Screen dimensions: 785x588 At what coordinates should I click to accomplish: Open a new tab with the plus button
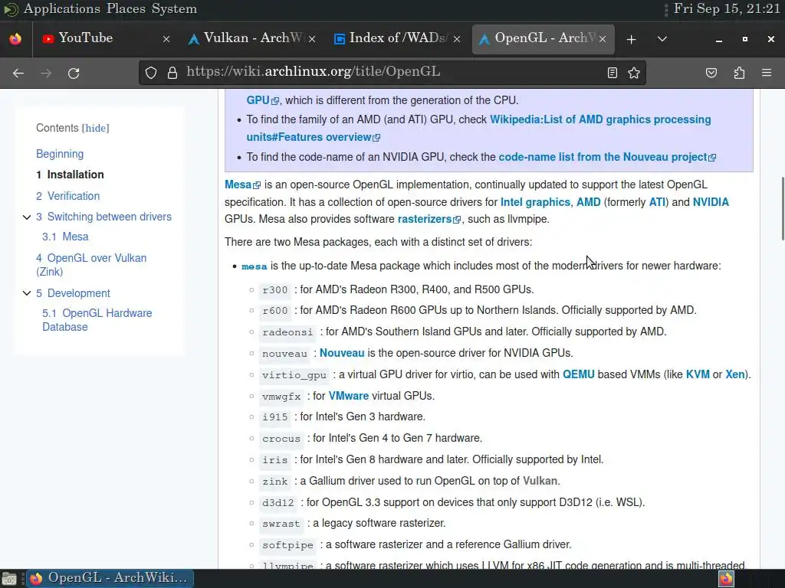pos(632,39)
